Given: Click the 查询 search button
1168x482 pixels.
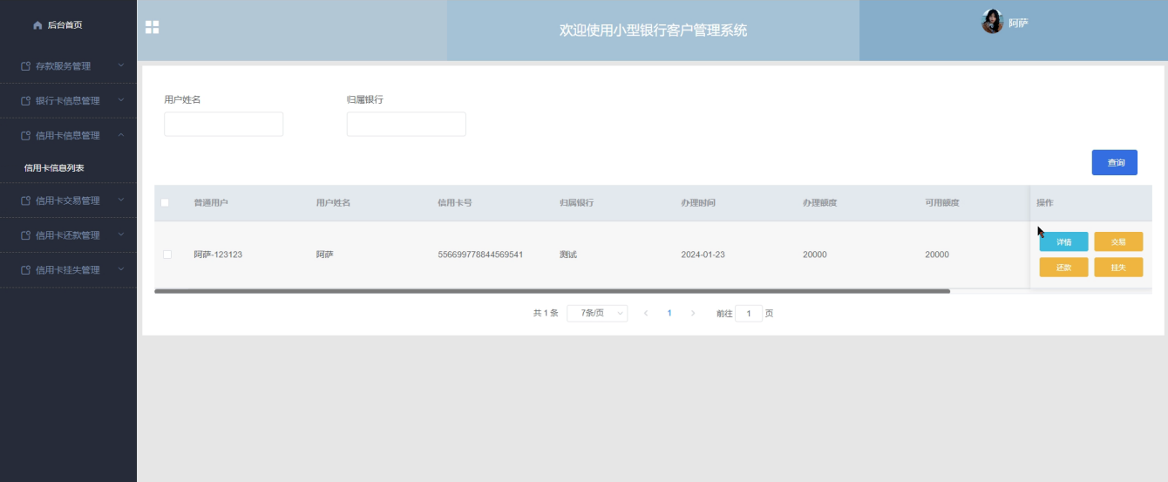Looking at the screenshot, I should point(1115,163).
